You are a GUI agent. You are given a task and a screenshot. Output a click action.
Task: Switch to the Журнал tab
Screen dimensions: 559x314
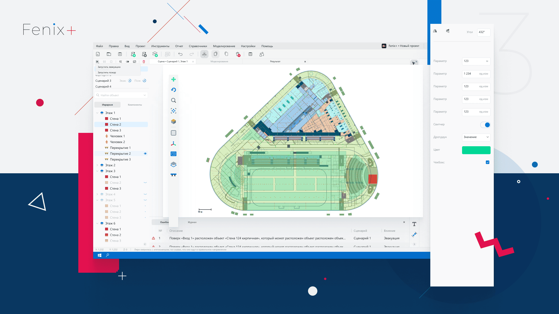(192, 222)
